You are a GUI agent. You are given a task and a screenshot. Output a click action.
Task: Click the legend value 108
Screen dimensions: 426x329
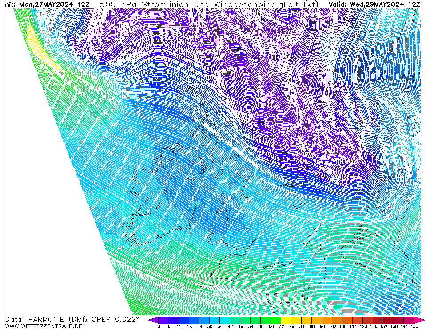point(343,326)
